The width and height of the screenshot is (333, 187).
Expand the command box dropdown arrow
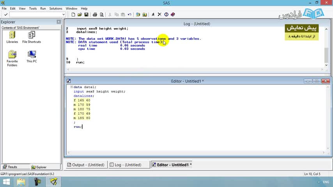click(x=64, y=14)
